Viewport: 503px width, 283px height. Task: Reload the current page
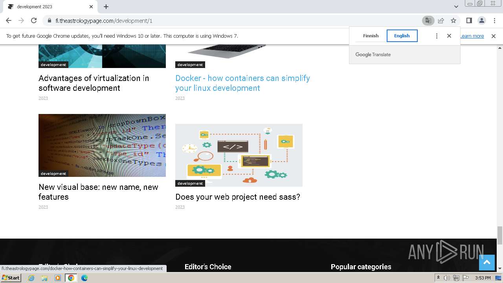pos(34,20)
